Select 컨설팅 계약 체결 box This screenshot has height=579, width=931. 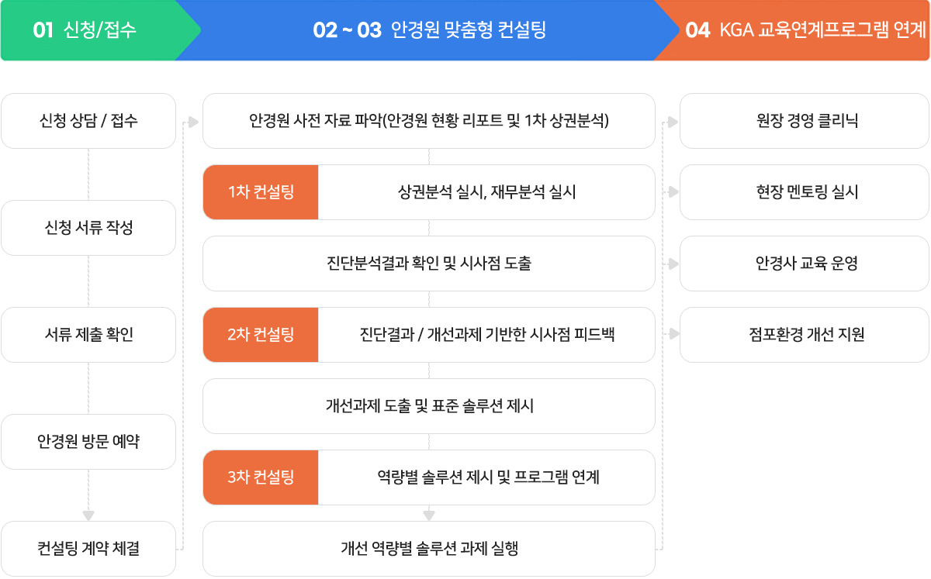[88, 549]
